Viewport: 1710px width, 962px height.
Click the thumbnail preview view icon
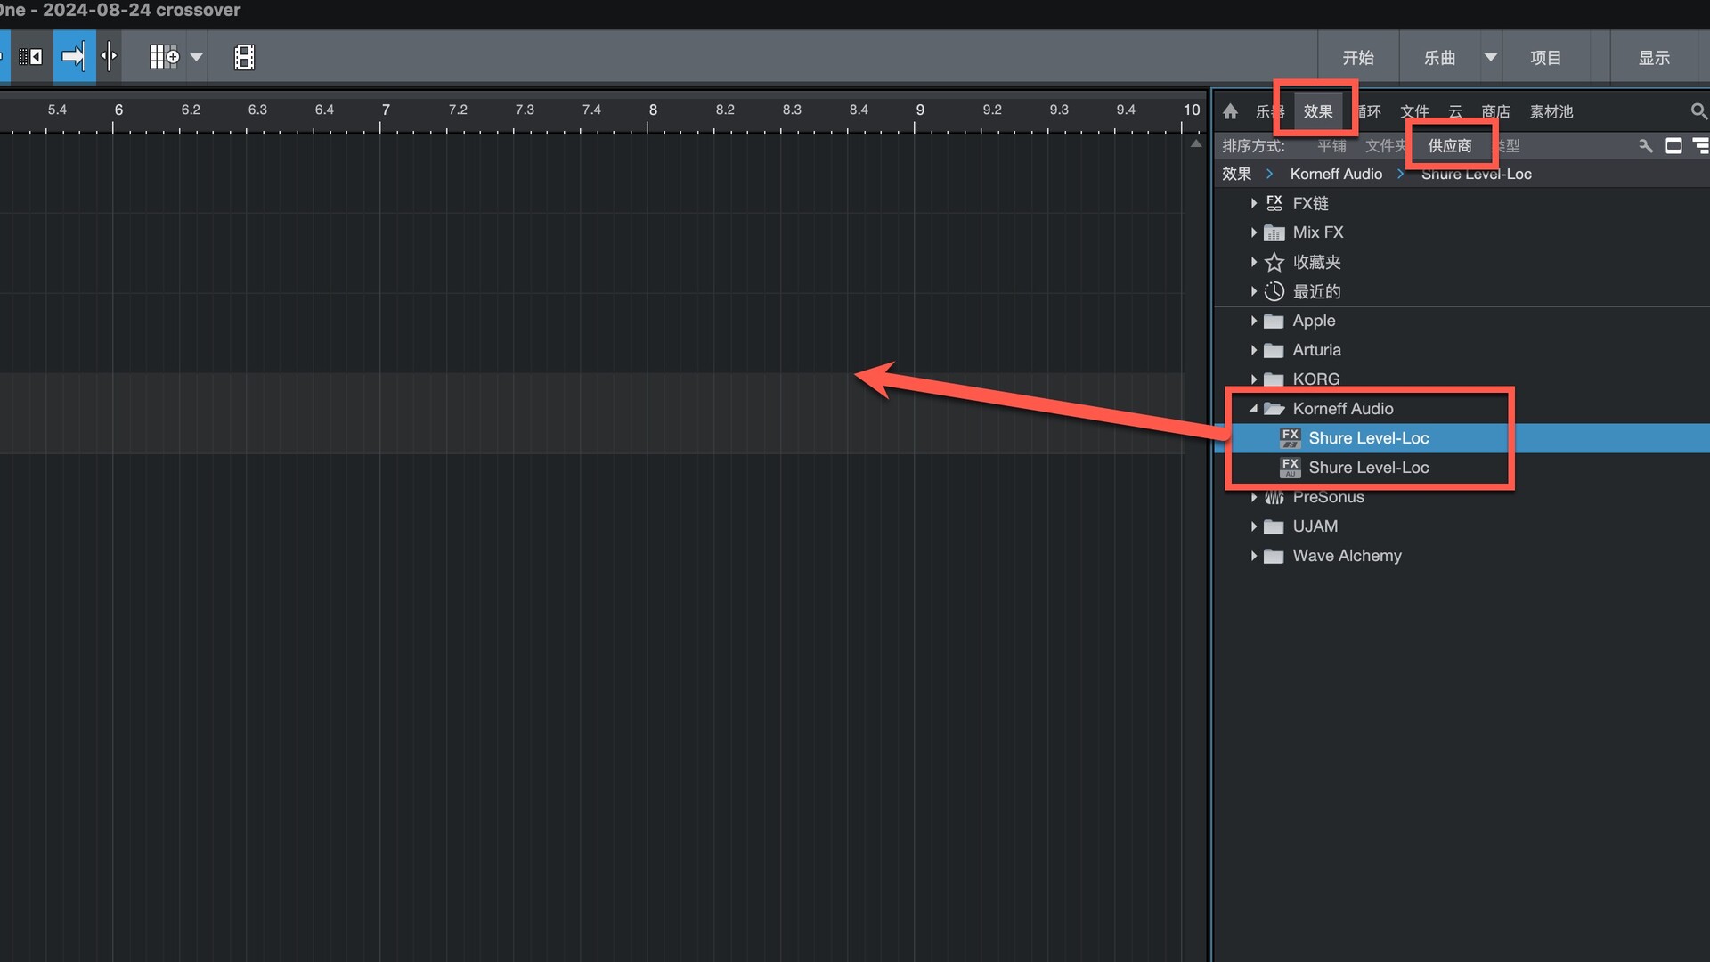pyautogui.click(x=1673, y=145)
